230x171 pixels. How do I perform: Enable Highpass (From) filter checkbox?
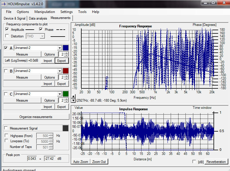[6, 135]
